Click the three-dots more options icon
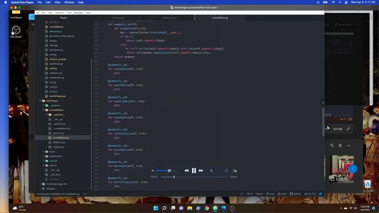Screen dimensions: 379x213 349,145
